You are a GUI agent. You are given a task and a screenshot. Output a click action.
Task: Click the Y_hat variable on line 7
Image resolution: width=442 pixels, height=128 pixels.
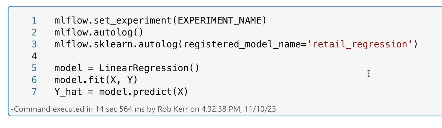click(68, 92)
